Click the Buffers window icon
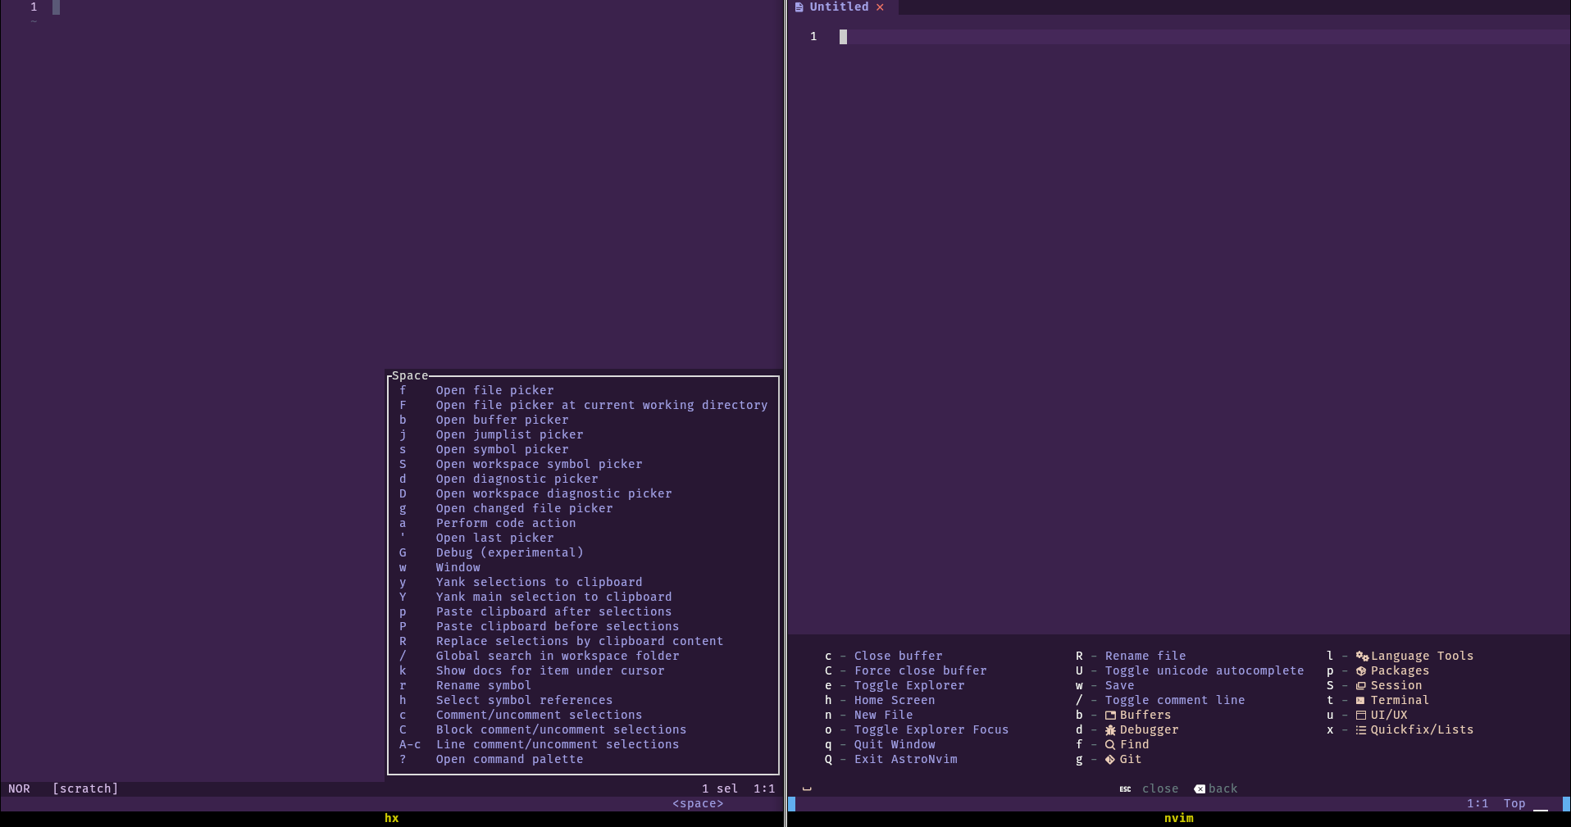1571x827 pixels. point(1110,716)
